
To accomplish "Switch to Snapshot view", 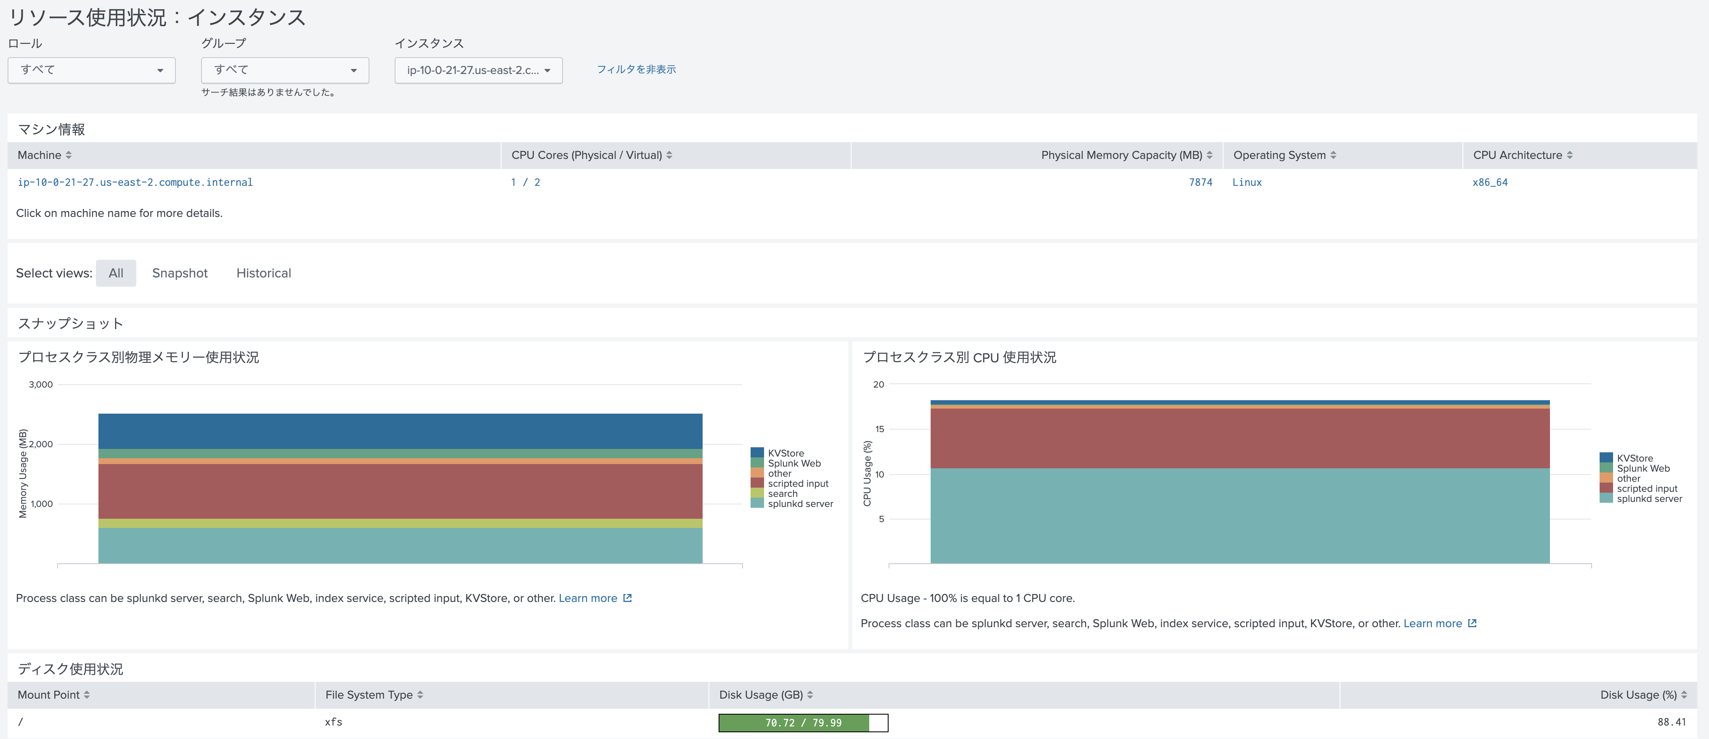I will [x=180, y=273].
